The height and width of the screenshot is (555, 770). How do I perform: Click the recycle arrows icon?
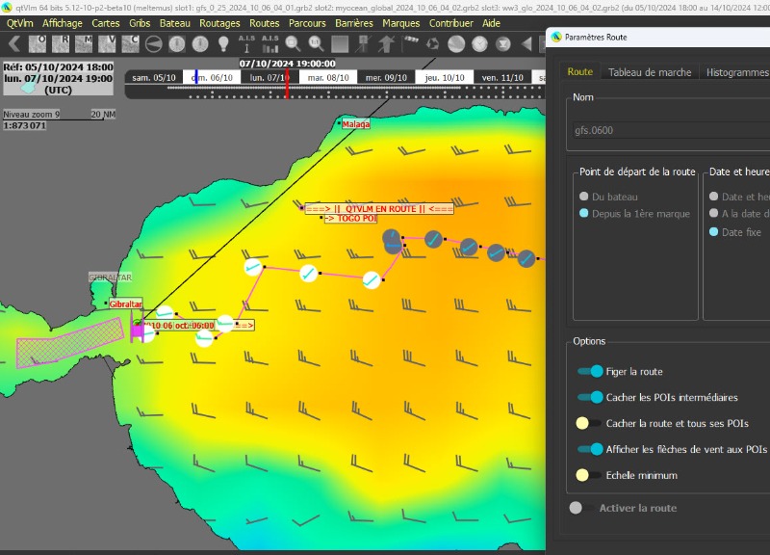pos(432,44)
